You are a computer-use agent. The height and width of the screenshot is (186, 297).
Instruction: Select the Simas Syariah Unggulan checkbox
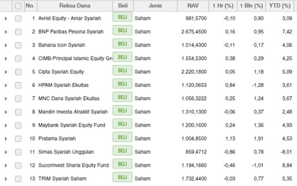(x=18, y=152)
